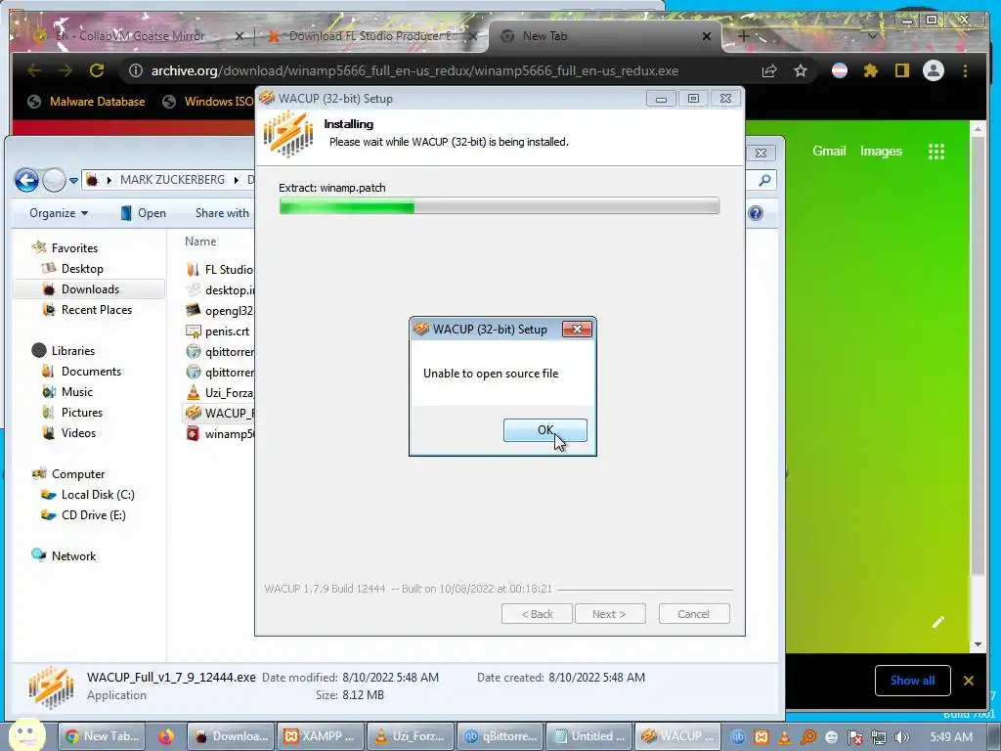Image resolution: width=1001 pixels, height=751 pixels.
Task: Close the Chrome downloads bar
Action: (969, 681)
